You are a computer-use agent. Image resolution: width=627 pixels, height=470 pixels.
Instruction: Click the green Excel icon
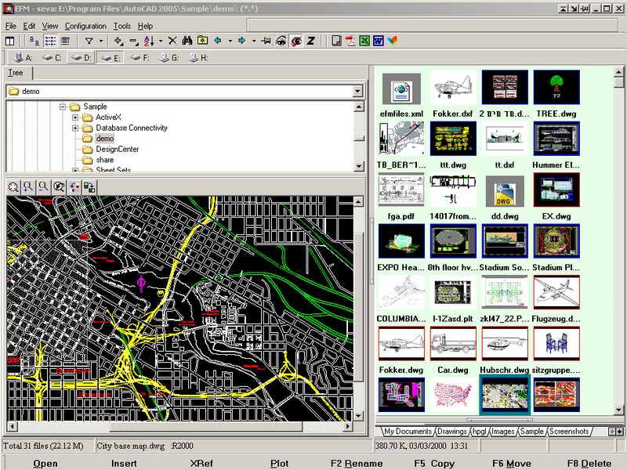click(x=364, y=41)
